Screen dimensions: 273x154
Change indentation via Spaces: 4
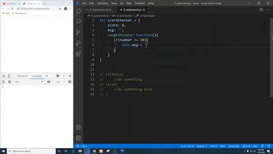(x=202, y=146)
